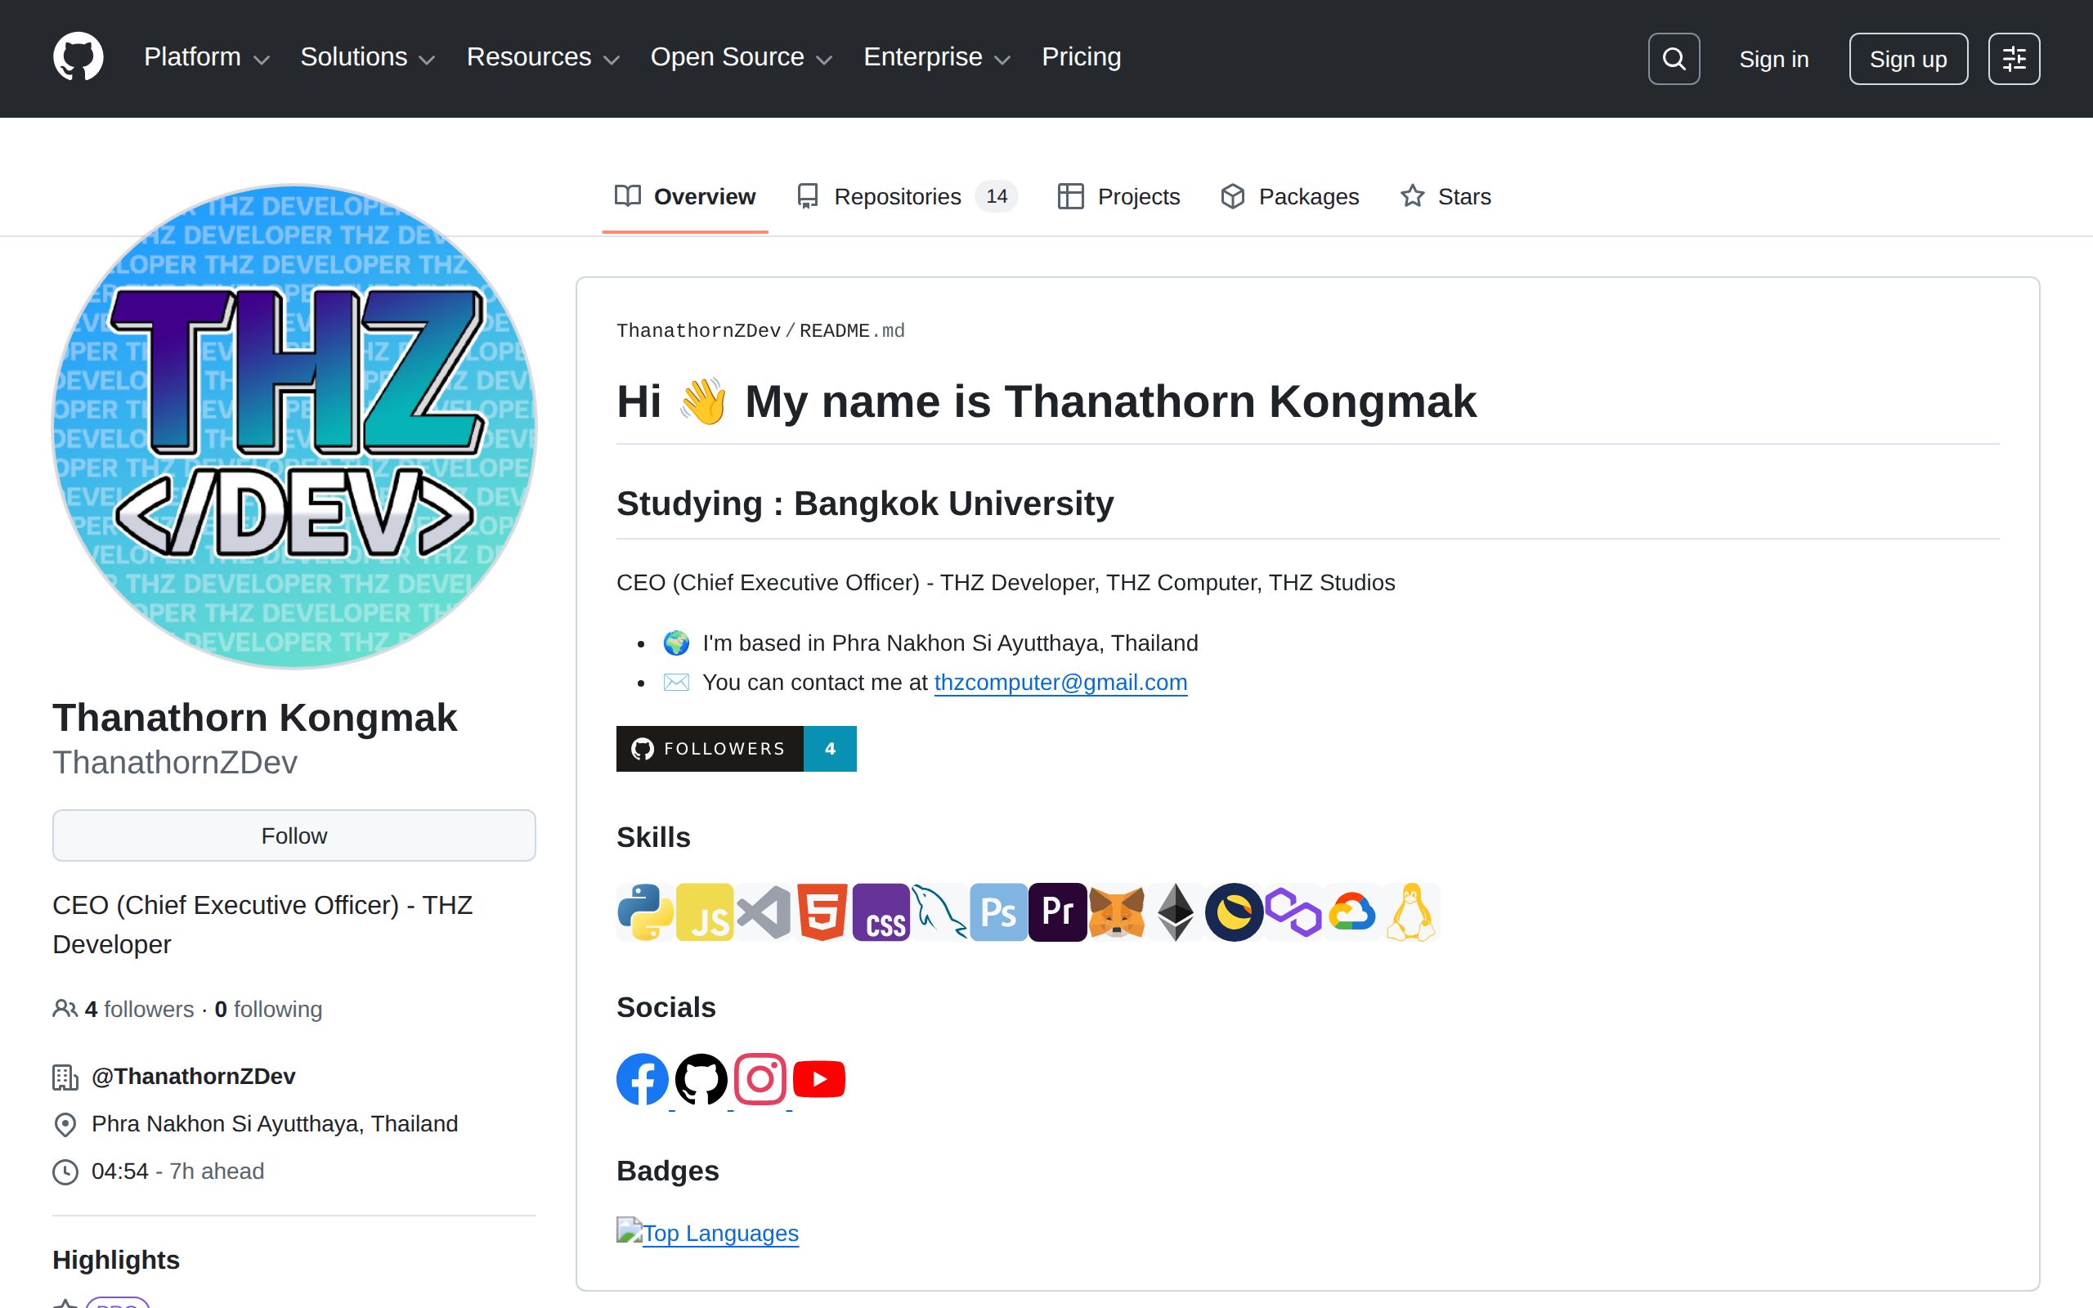Image resolution: width=2093 pixels, height=1308 pixels.
Task: Click the Ethereum skill icon
Action: (x=1175, y=912)
